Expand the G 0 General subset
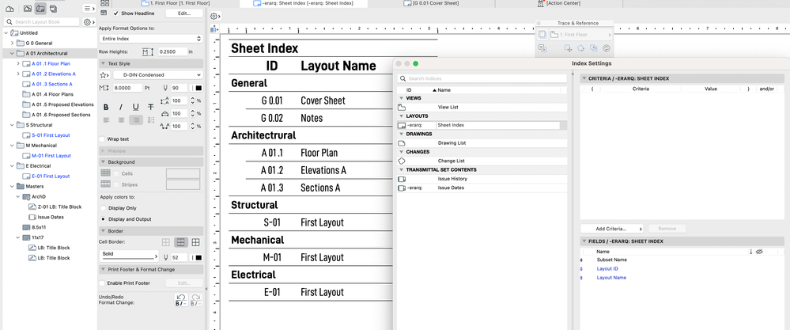This screenshot has height=330, width=790. click(12, 44)
